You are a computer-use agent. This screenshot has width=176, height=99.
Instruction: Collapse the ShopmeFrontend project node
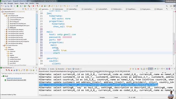1,12
